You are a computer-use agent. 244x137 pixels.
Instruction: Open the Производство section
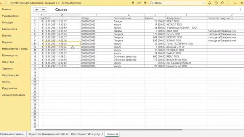(10, 56)
